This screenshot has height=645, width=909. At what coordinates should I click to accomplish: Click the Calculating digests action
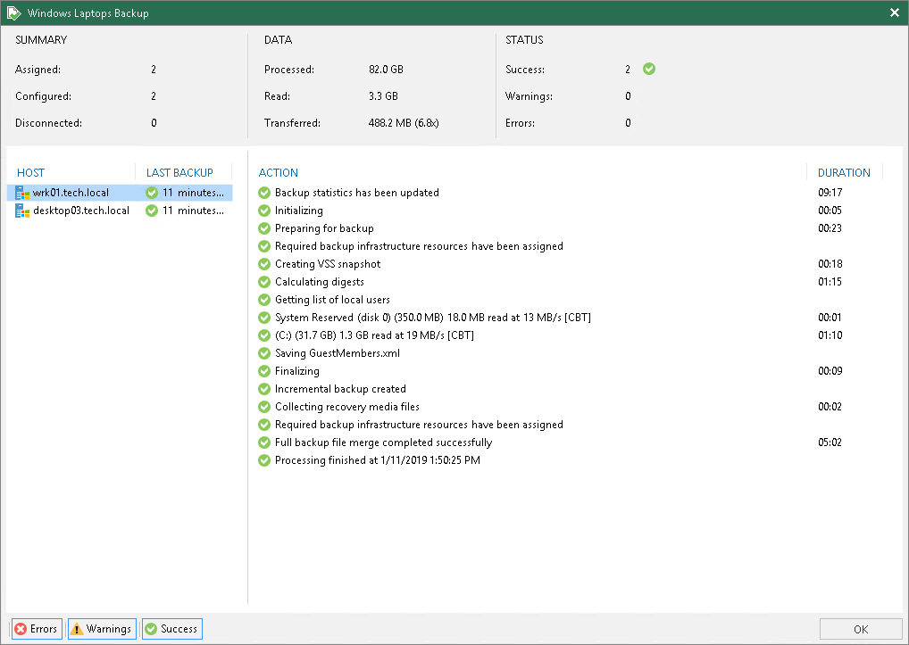320,282
